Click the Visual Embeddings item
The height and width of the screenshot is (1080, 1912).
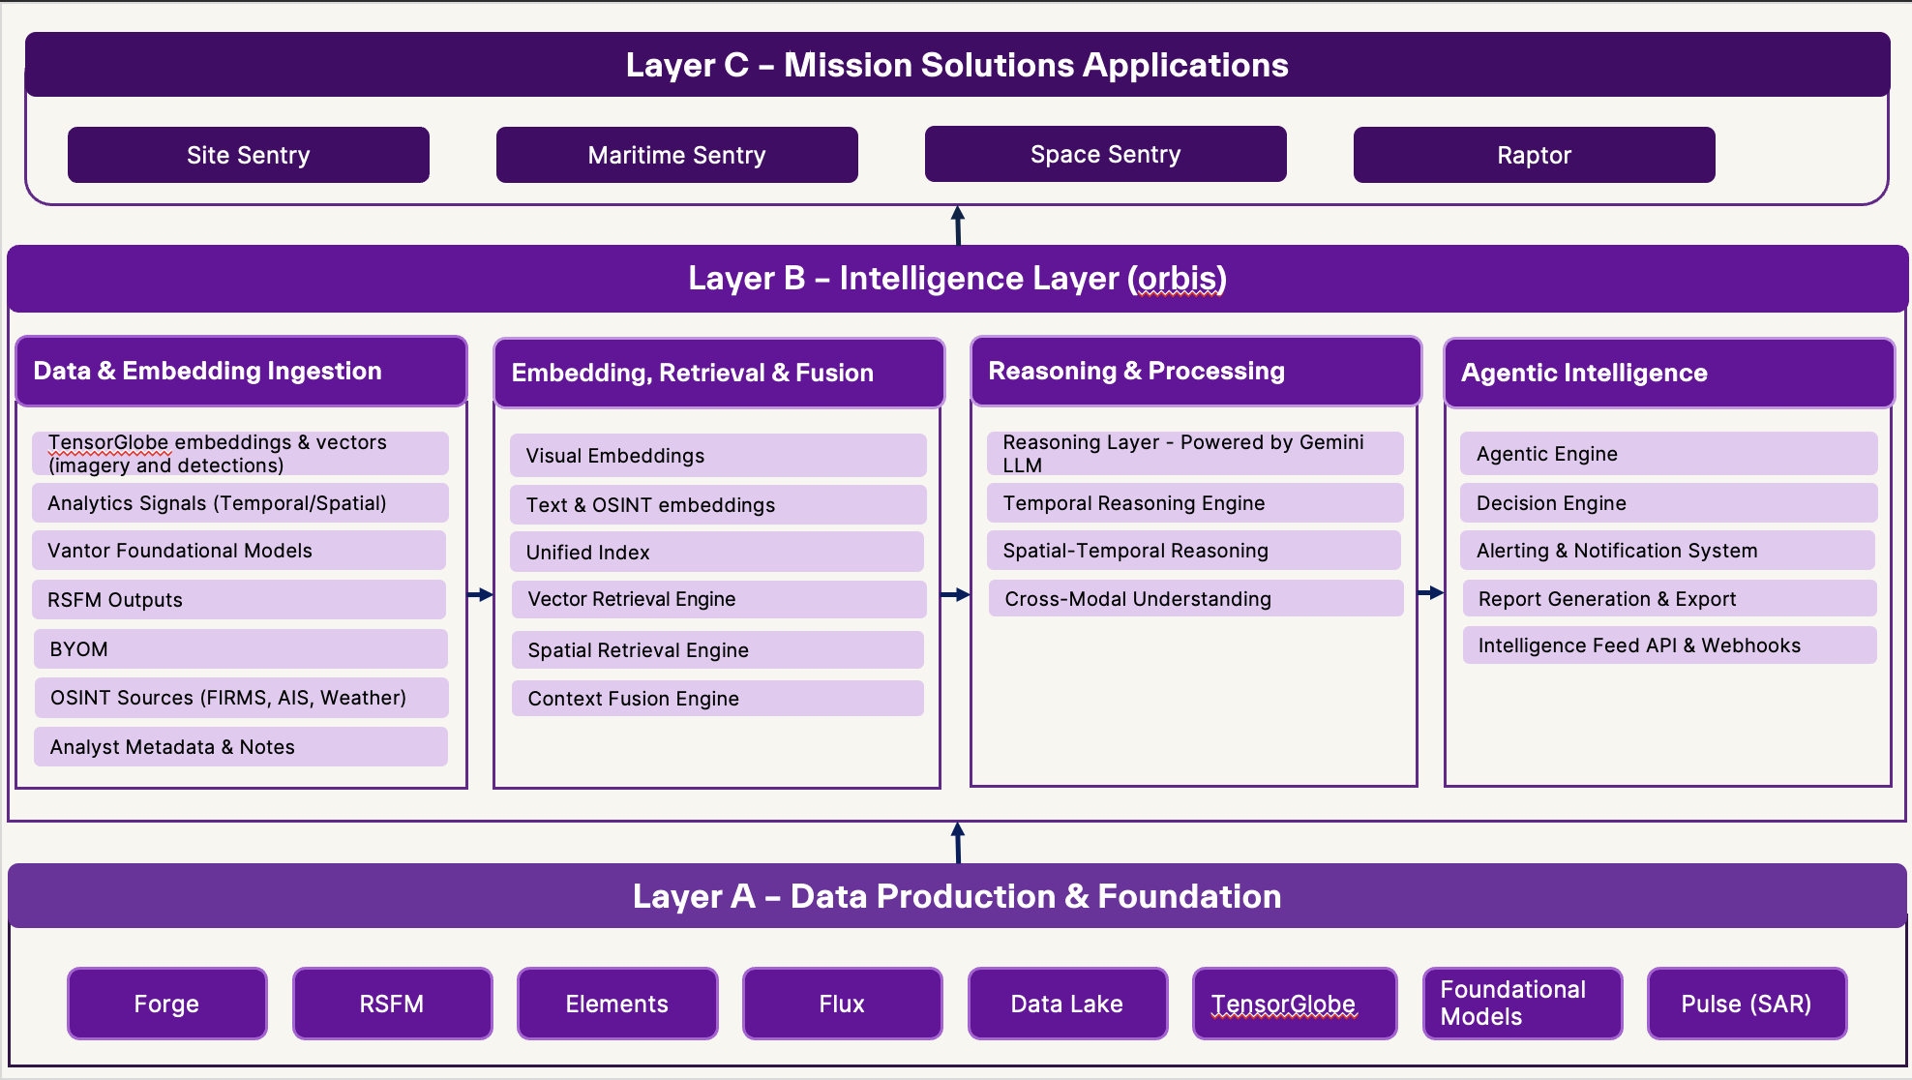[x=717, y=455]
